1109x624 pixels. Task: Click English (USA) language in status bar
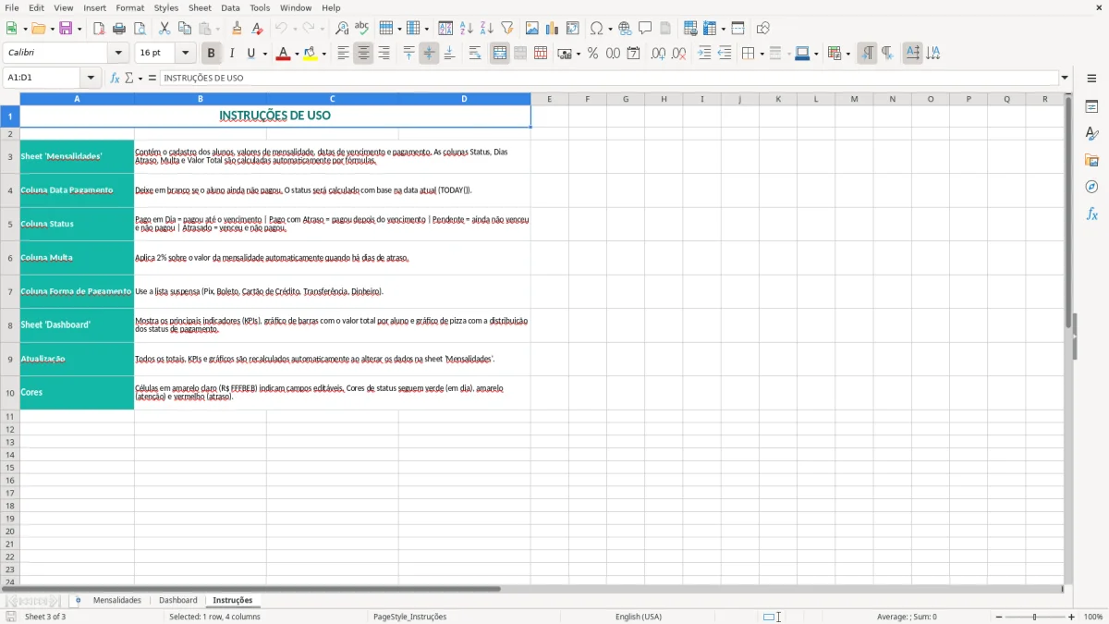639,617
